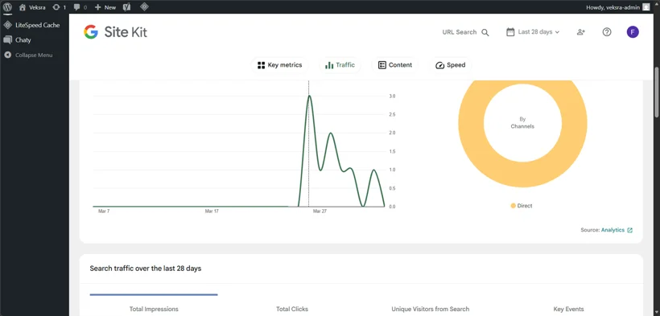Click the add user sharing icon
The image size is (660, 316).
pyautogui.click(x=581, y=32)
